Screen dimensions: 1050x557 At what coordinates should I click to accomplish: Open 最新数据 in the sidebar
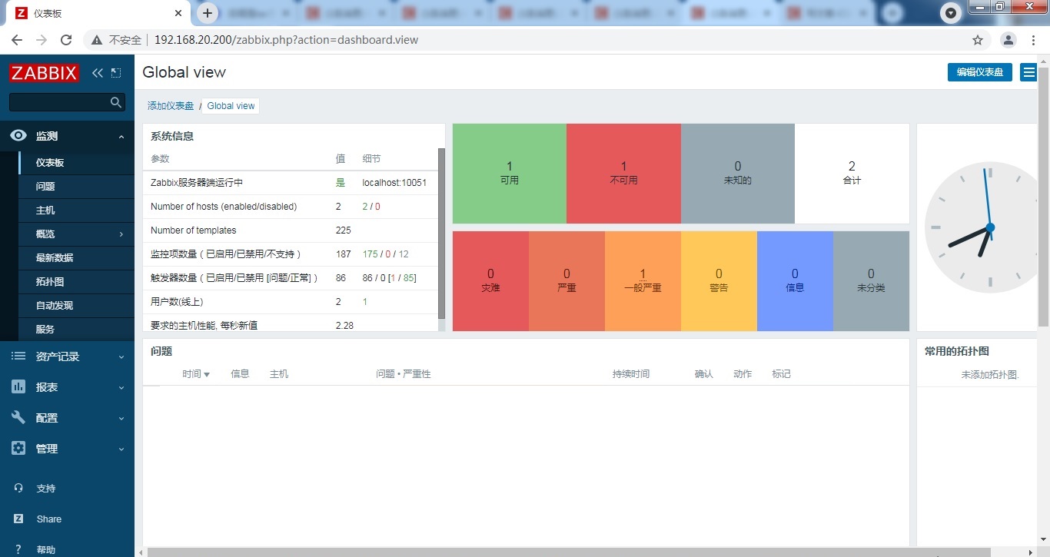76,258
